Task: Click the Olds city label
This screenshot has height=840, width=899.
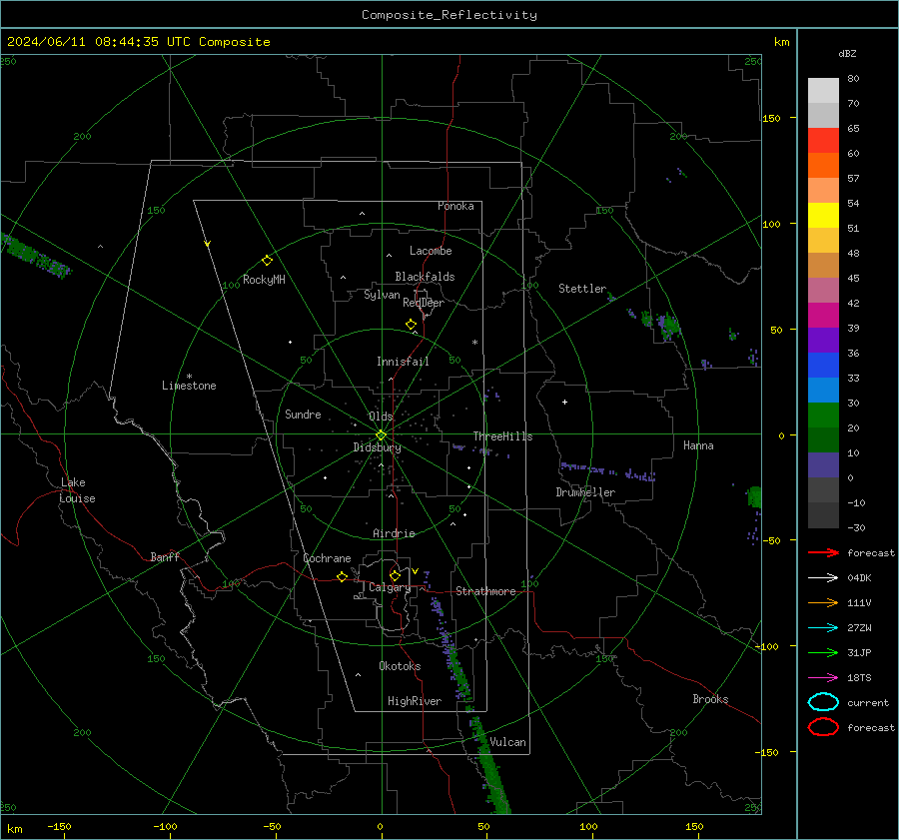Action: tap(381, 417)
